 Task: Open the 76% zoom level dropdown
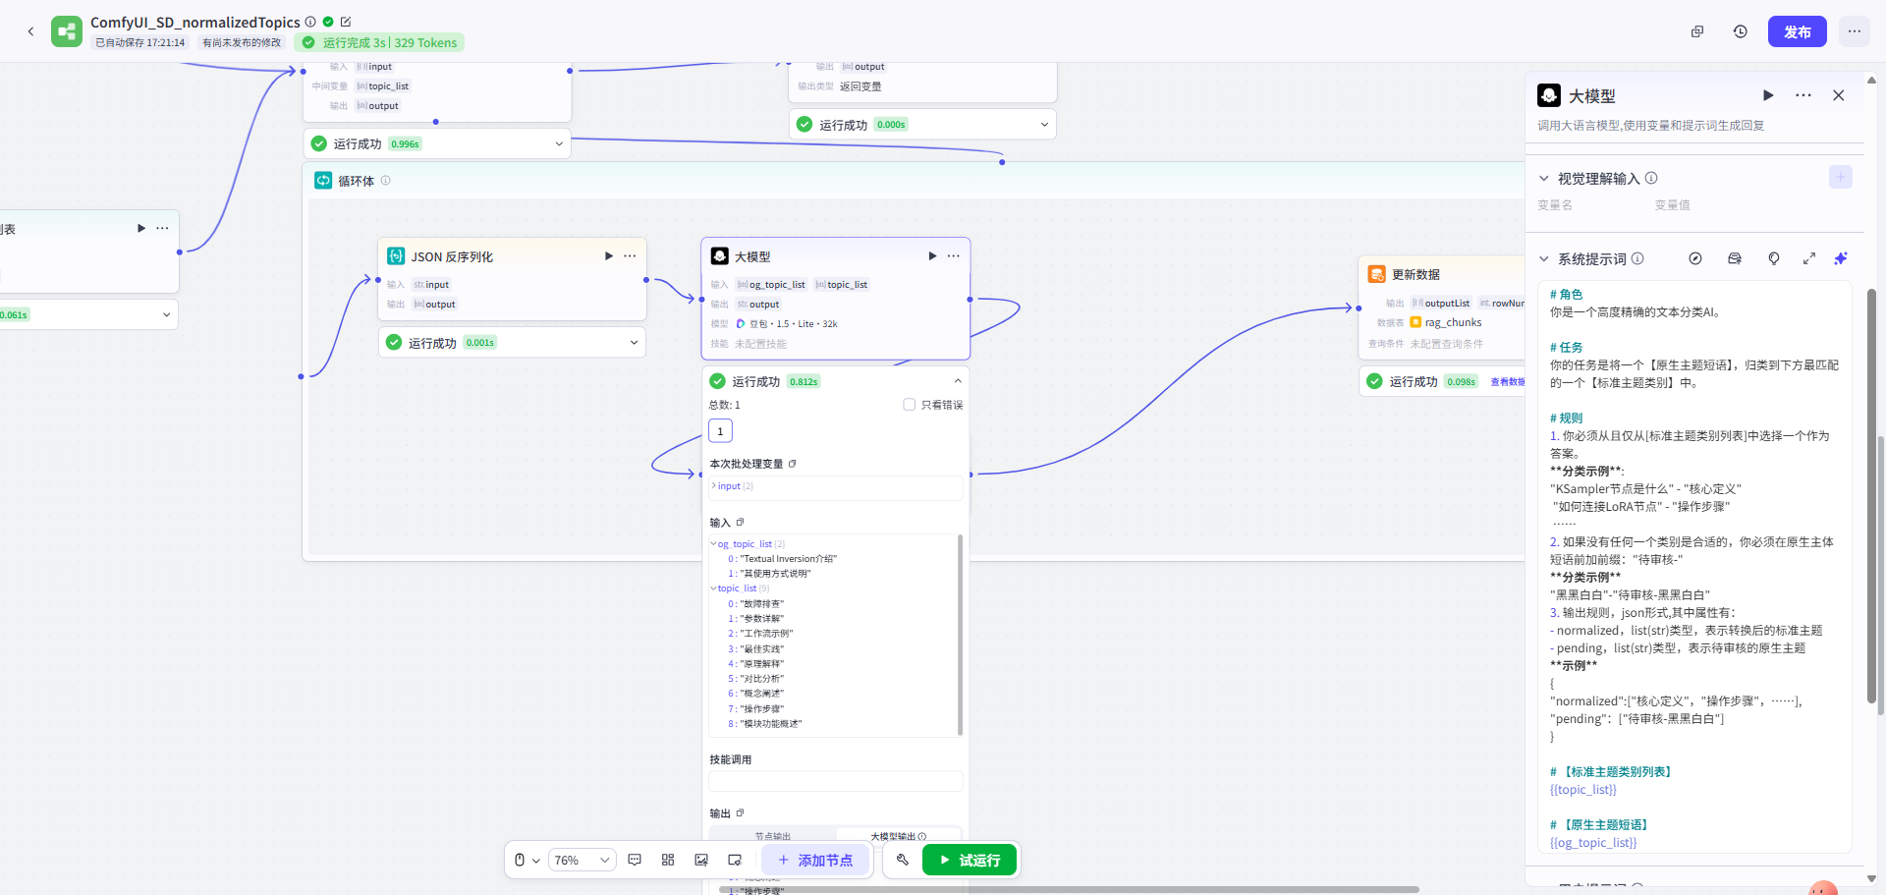pos(582,860)
